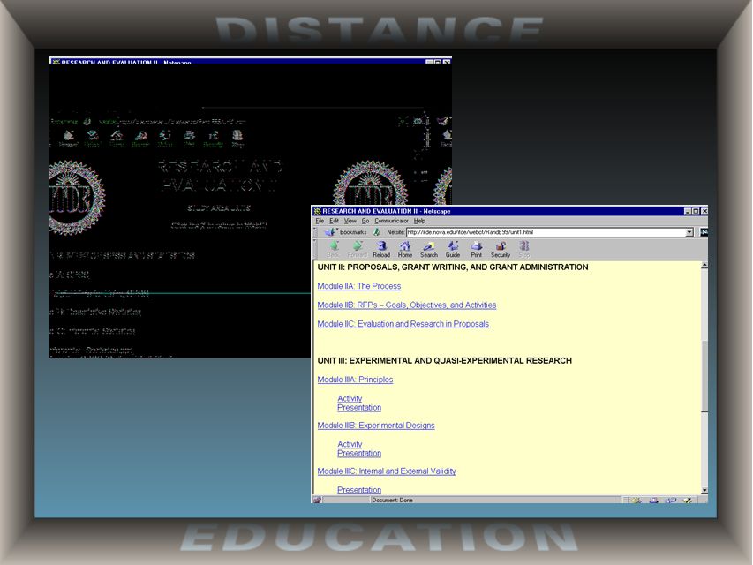The width and height of the screenshot is (753, 565).
Task: Click the page scrollbar down arrow
Action: tap(704, 491)
